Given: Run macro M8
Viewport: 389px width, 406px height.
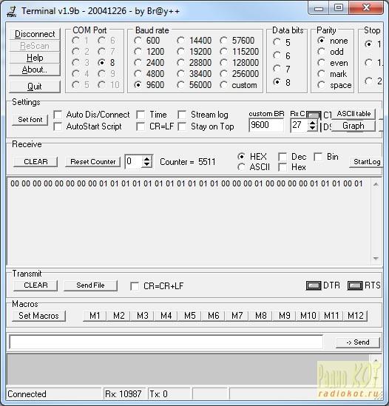Looking at the screenshot, I should point(261,316).
